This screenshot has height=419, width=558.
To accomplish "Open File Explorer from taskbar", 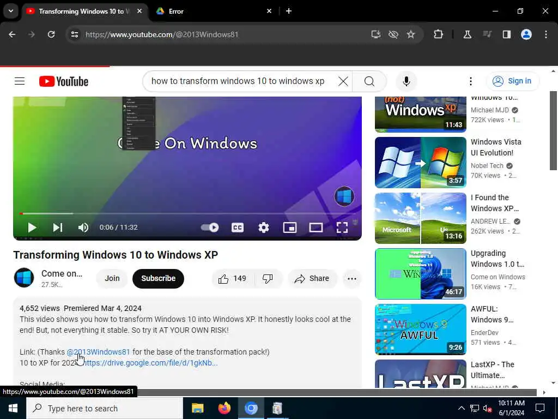I will point(197,408).
